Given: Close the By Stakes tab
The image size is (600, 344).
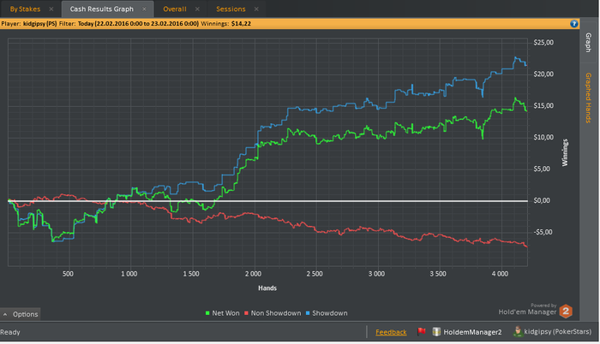Looking at the screenshot, I should (51, 9).
